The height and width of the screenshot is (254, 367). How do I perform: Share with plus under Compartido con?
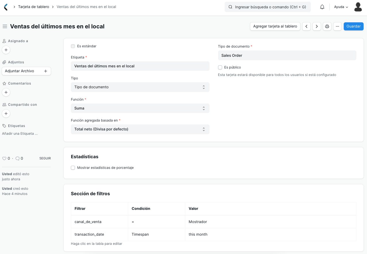coord(6,114)
